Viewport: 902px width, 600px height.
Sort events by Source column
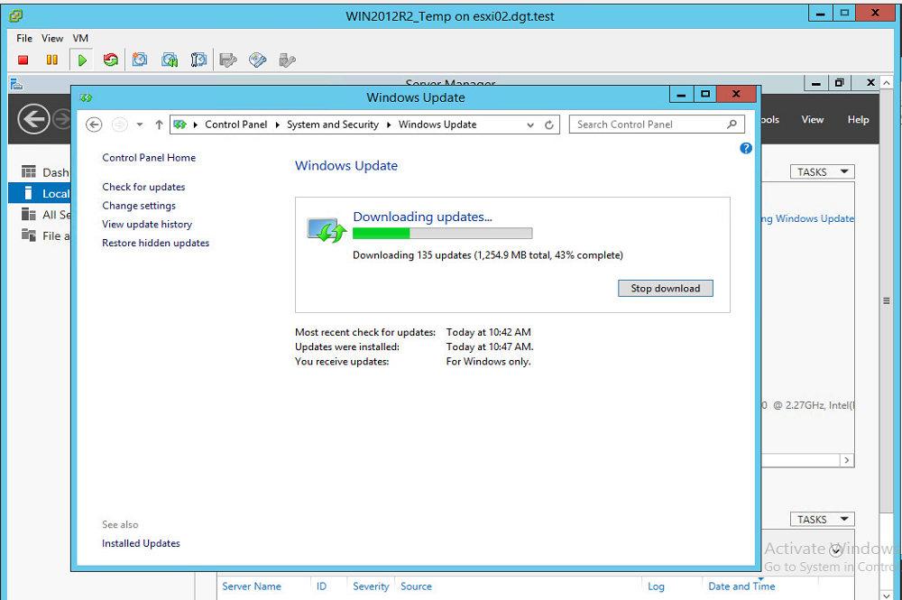(x=416, y=586)
